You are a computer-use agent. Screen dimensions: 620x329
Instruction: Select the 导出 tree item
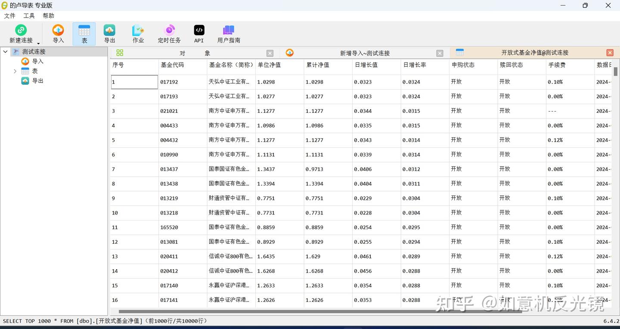[38, 81]
